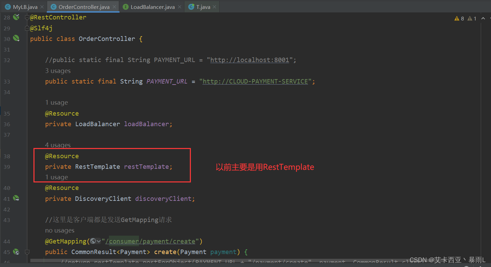Click line number 44 in the gutter
The width and height of the screenshot is (491, 267).
click(x=7, y=241)
